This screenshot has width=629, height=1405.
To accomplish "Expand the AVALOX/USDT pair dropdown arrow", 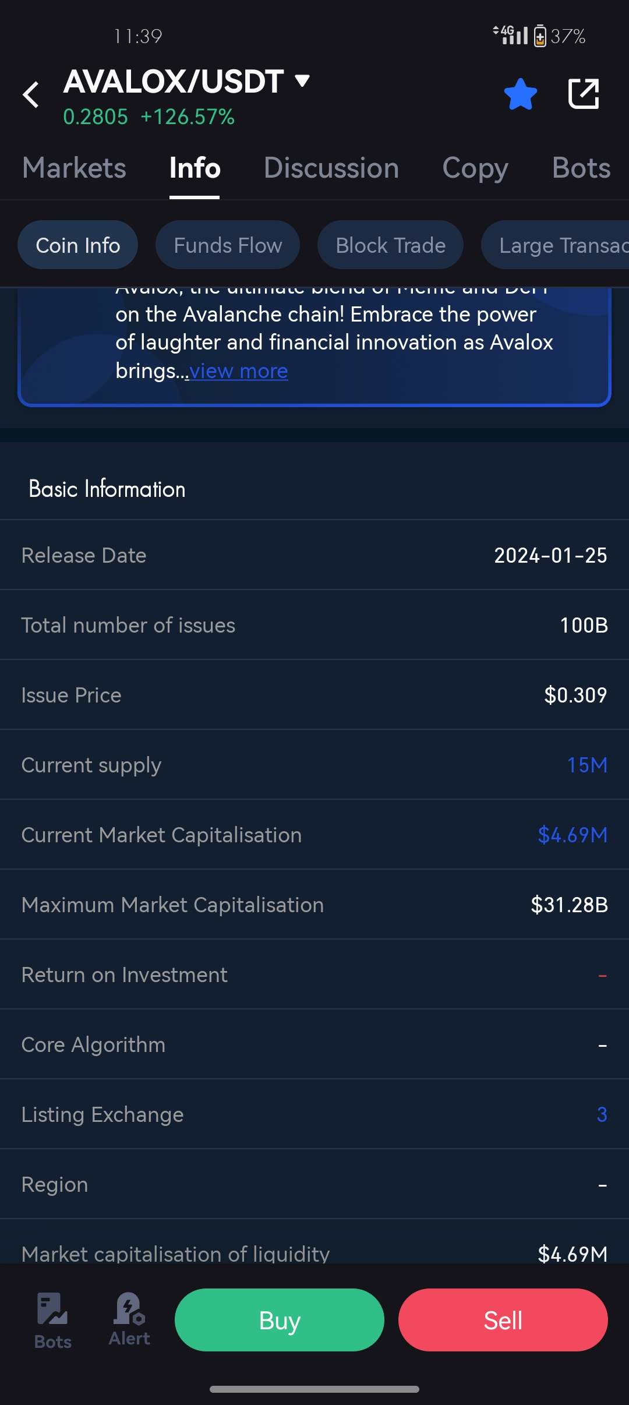I will pyautogui.click(x=302, y=80).
